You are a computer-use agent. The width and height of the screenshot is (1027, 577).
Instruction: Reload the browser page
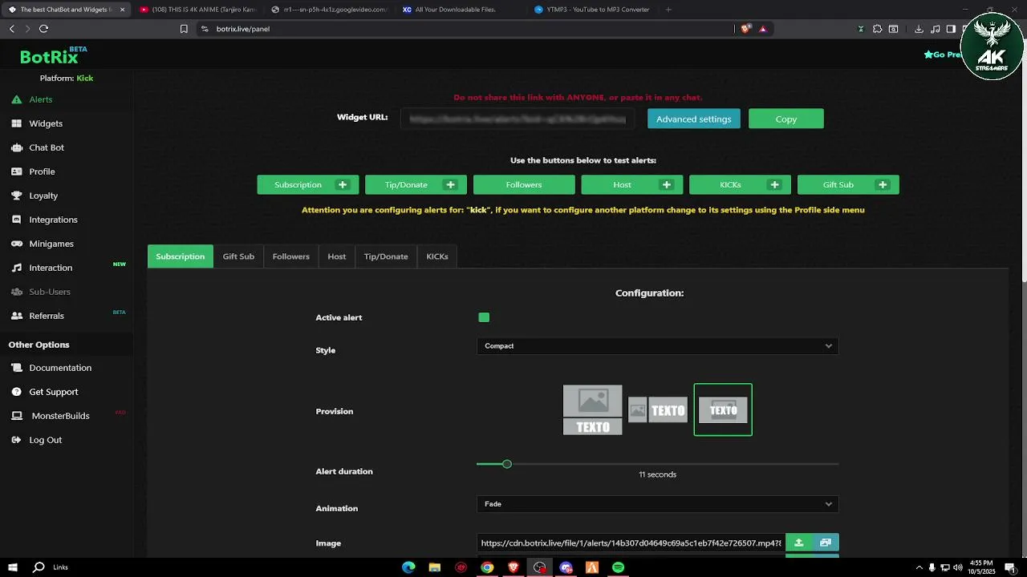point(43,29)
